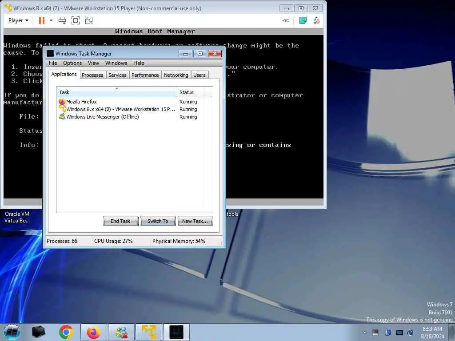Collapse VMware toolbar with double-chevron icon
Screen dimensions: 455x341
pyautogui.click(x=286, y=20)
